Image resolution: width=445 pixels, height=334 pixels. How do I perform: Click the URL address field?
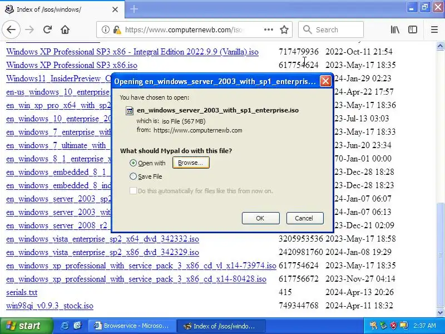pyautogui.click(x=184, y=30)
